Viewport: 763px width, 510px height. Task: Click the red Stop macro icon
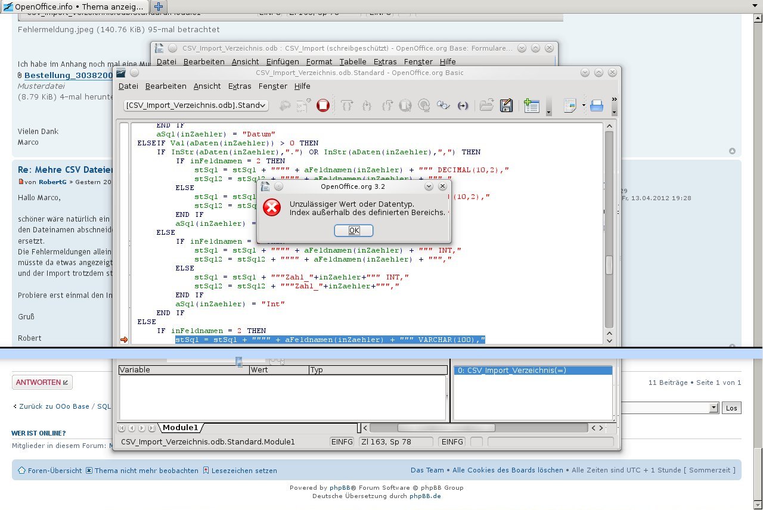point(322,105)
